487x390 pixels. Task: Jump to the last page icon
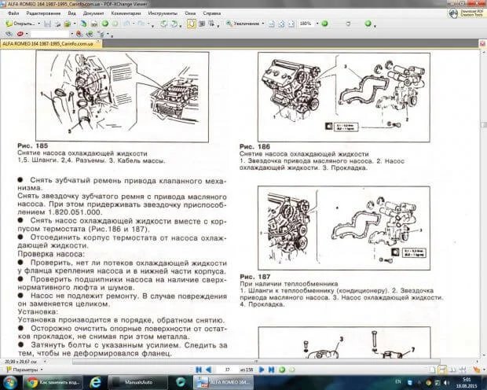coord(271,369)
